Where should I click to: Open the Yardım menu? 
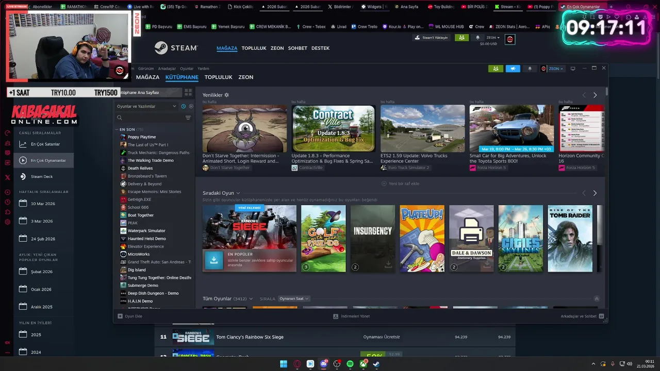click(x=203, y=69)
